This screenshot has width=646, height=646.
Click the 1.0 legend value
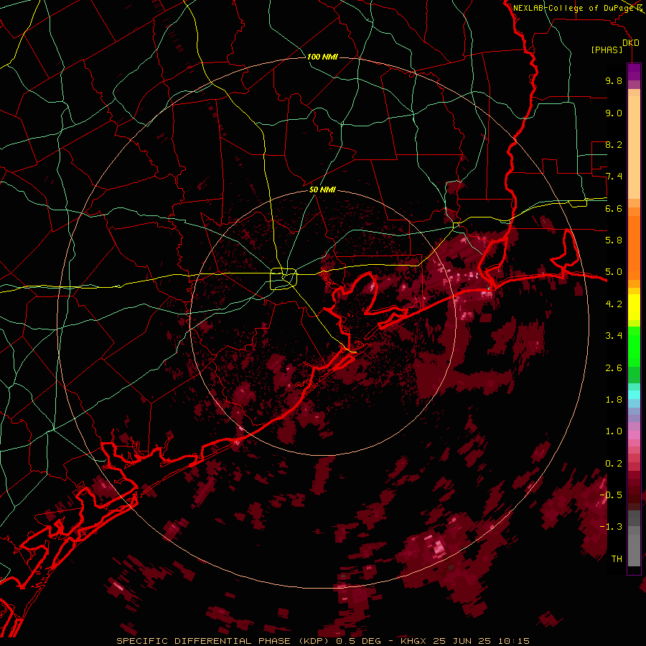614,431
